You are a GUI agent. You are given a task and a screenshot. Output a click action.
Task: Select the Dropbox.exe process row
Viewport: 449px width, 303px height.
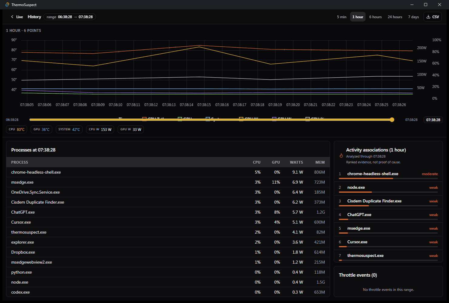tap(168, 252)
